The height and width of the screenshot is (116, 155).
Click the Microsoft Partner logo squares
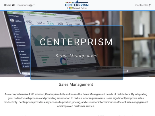[70, 8]
